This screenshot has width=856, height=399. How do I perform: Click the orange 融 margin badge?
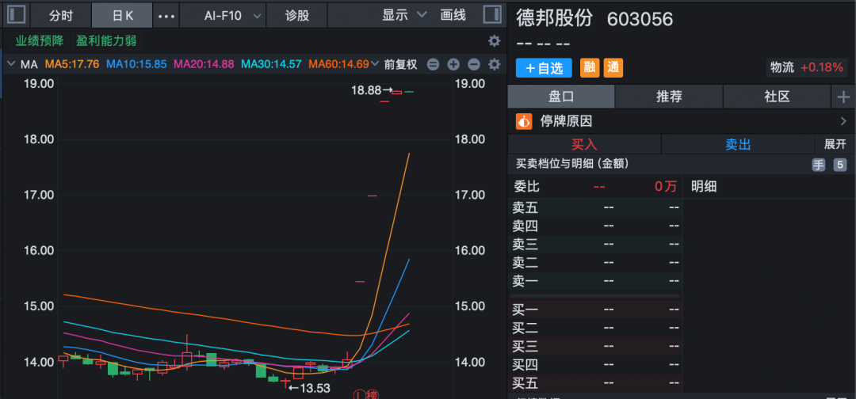pyautogui.click(x=590, y=67)
